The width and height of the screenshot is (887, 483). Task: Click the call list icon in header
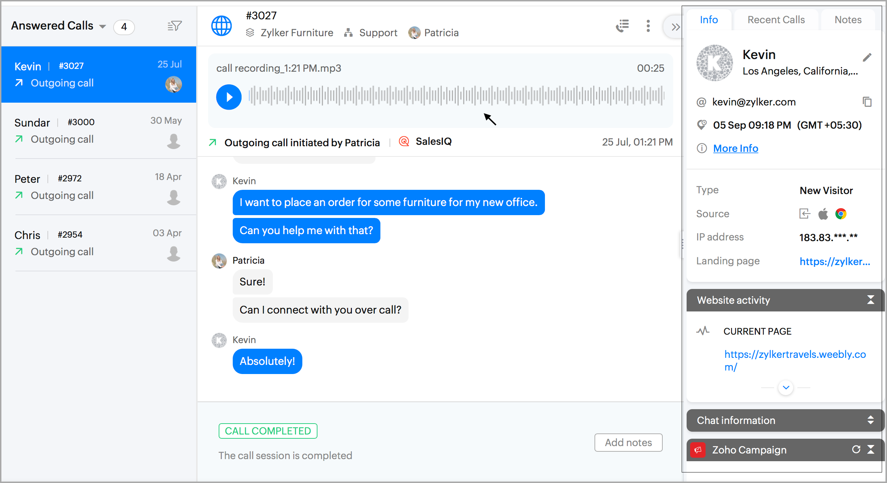(x=622, y=26)
